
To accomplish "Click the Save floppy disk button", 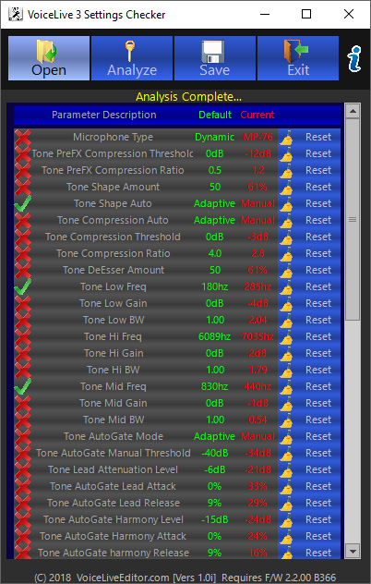I will point(215,58).
